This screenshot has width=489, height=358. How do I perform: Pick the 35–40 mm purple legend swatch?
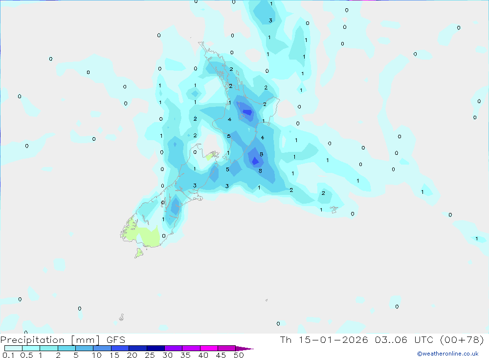click(191, 348)
